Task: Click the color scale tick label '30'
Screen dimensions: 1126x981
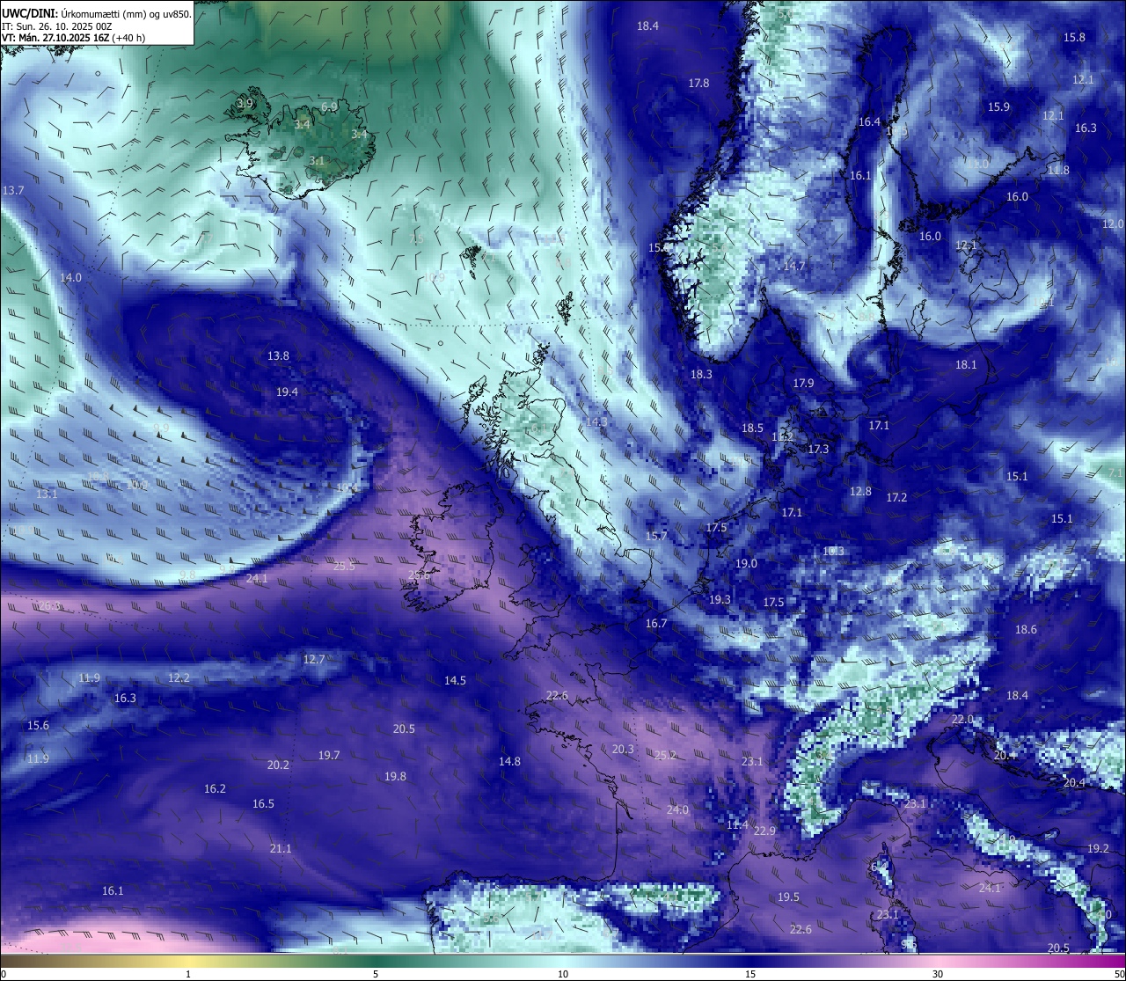Action: pos(938,974)
